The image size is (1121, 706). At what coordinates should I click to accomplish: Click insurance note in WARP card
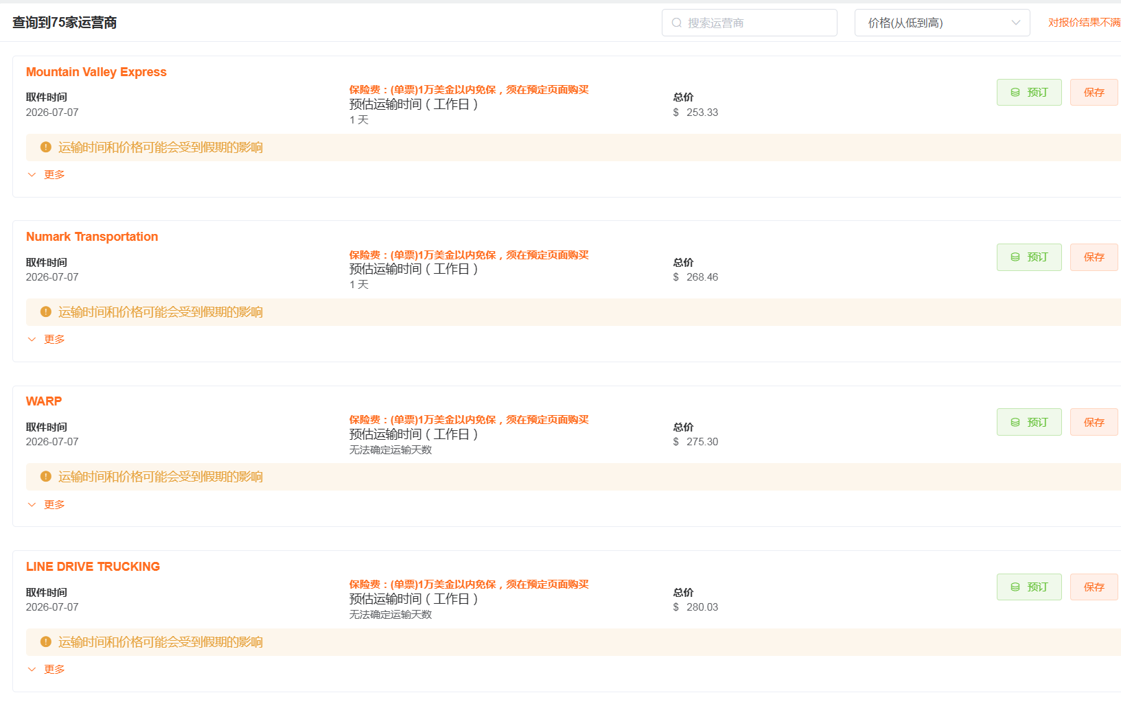(469, 420)
